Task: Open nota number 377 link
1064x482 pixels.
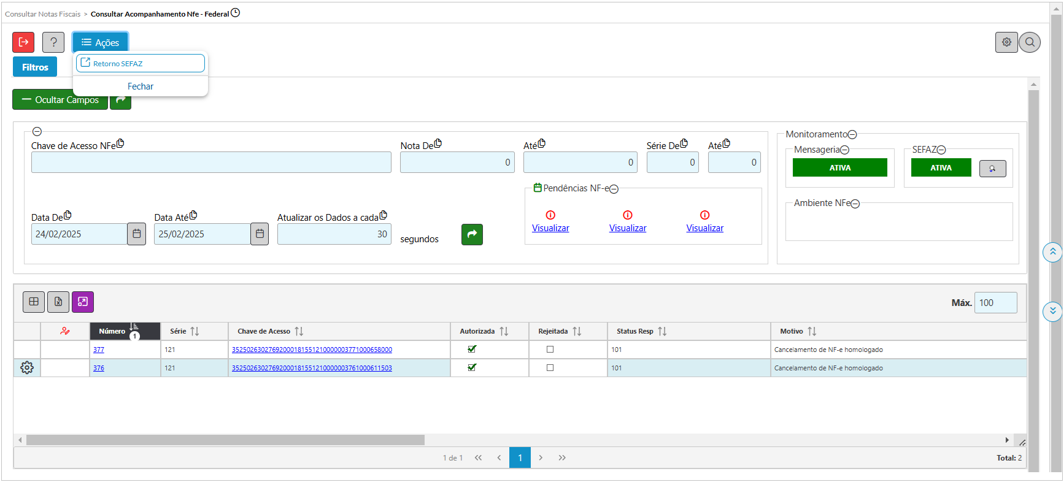Action: (x=99, y=350)
